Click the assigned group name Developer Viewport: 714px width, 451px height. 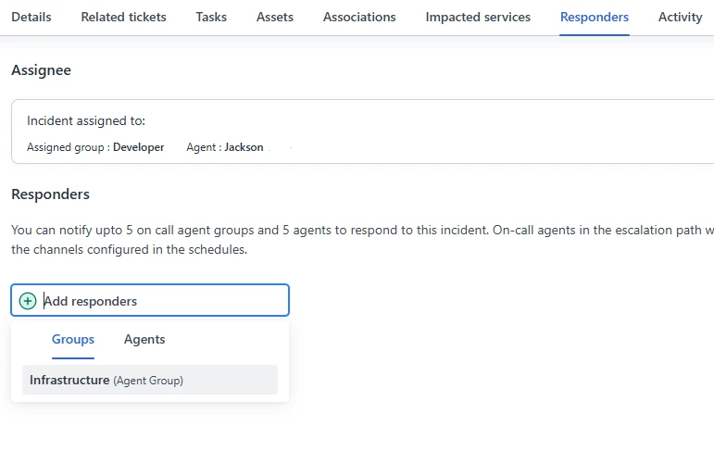point(138,147)
